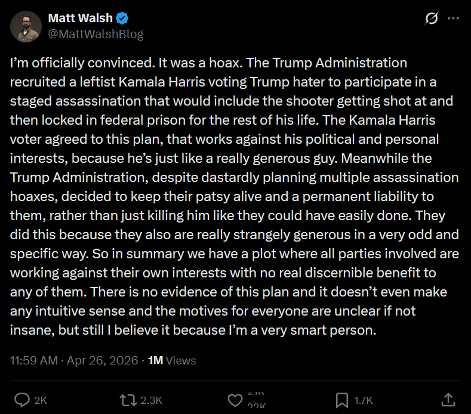The width and height of the screenshot is (471, 414).
Task: Repost the tweet using the retweet icon
Action: [127, 399]
